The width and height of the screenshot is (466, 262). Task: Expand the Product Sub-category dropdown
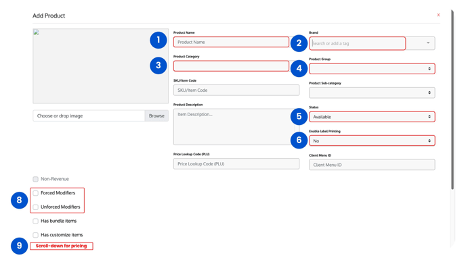click(372, 93)
